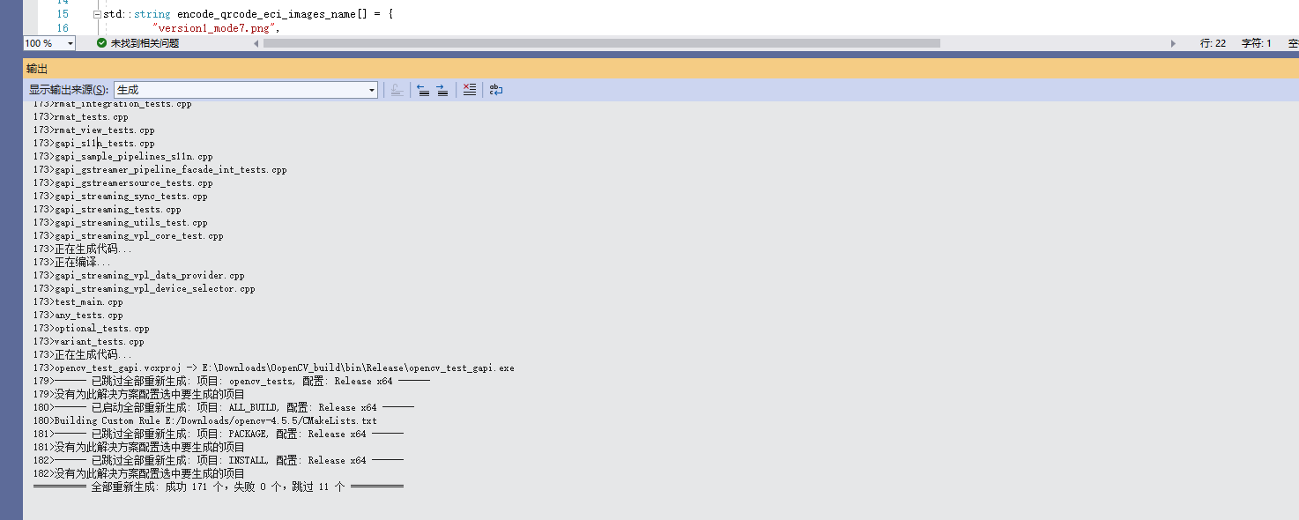Click the gapi_streaming_vpl_data_provider.cpp output line
Image resolution: width=1299 pixels, height=520 pixels.
pos(139,275)
